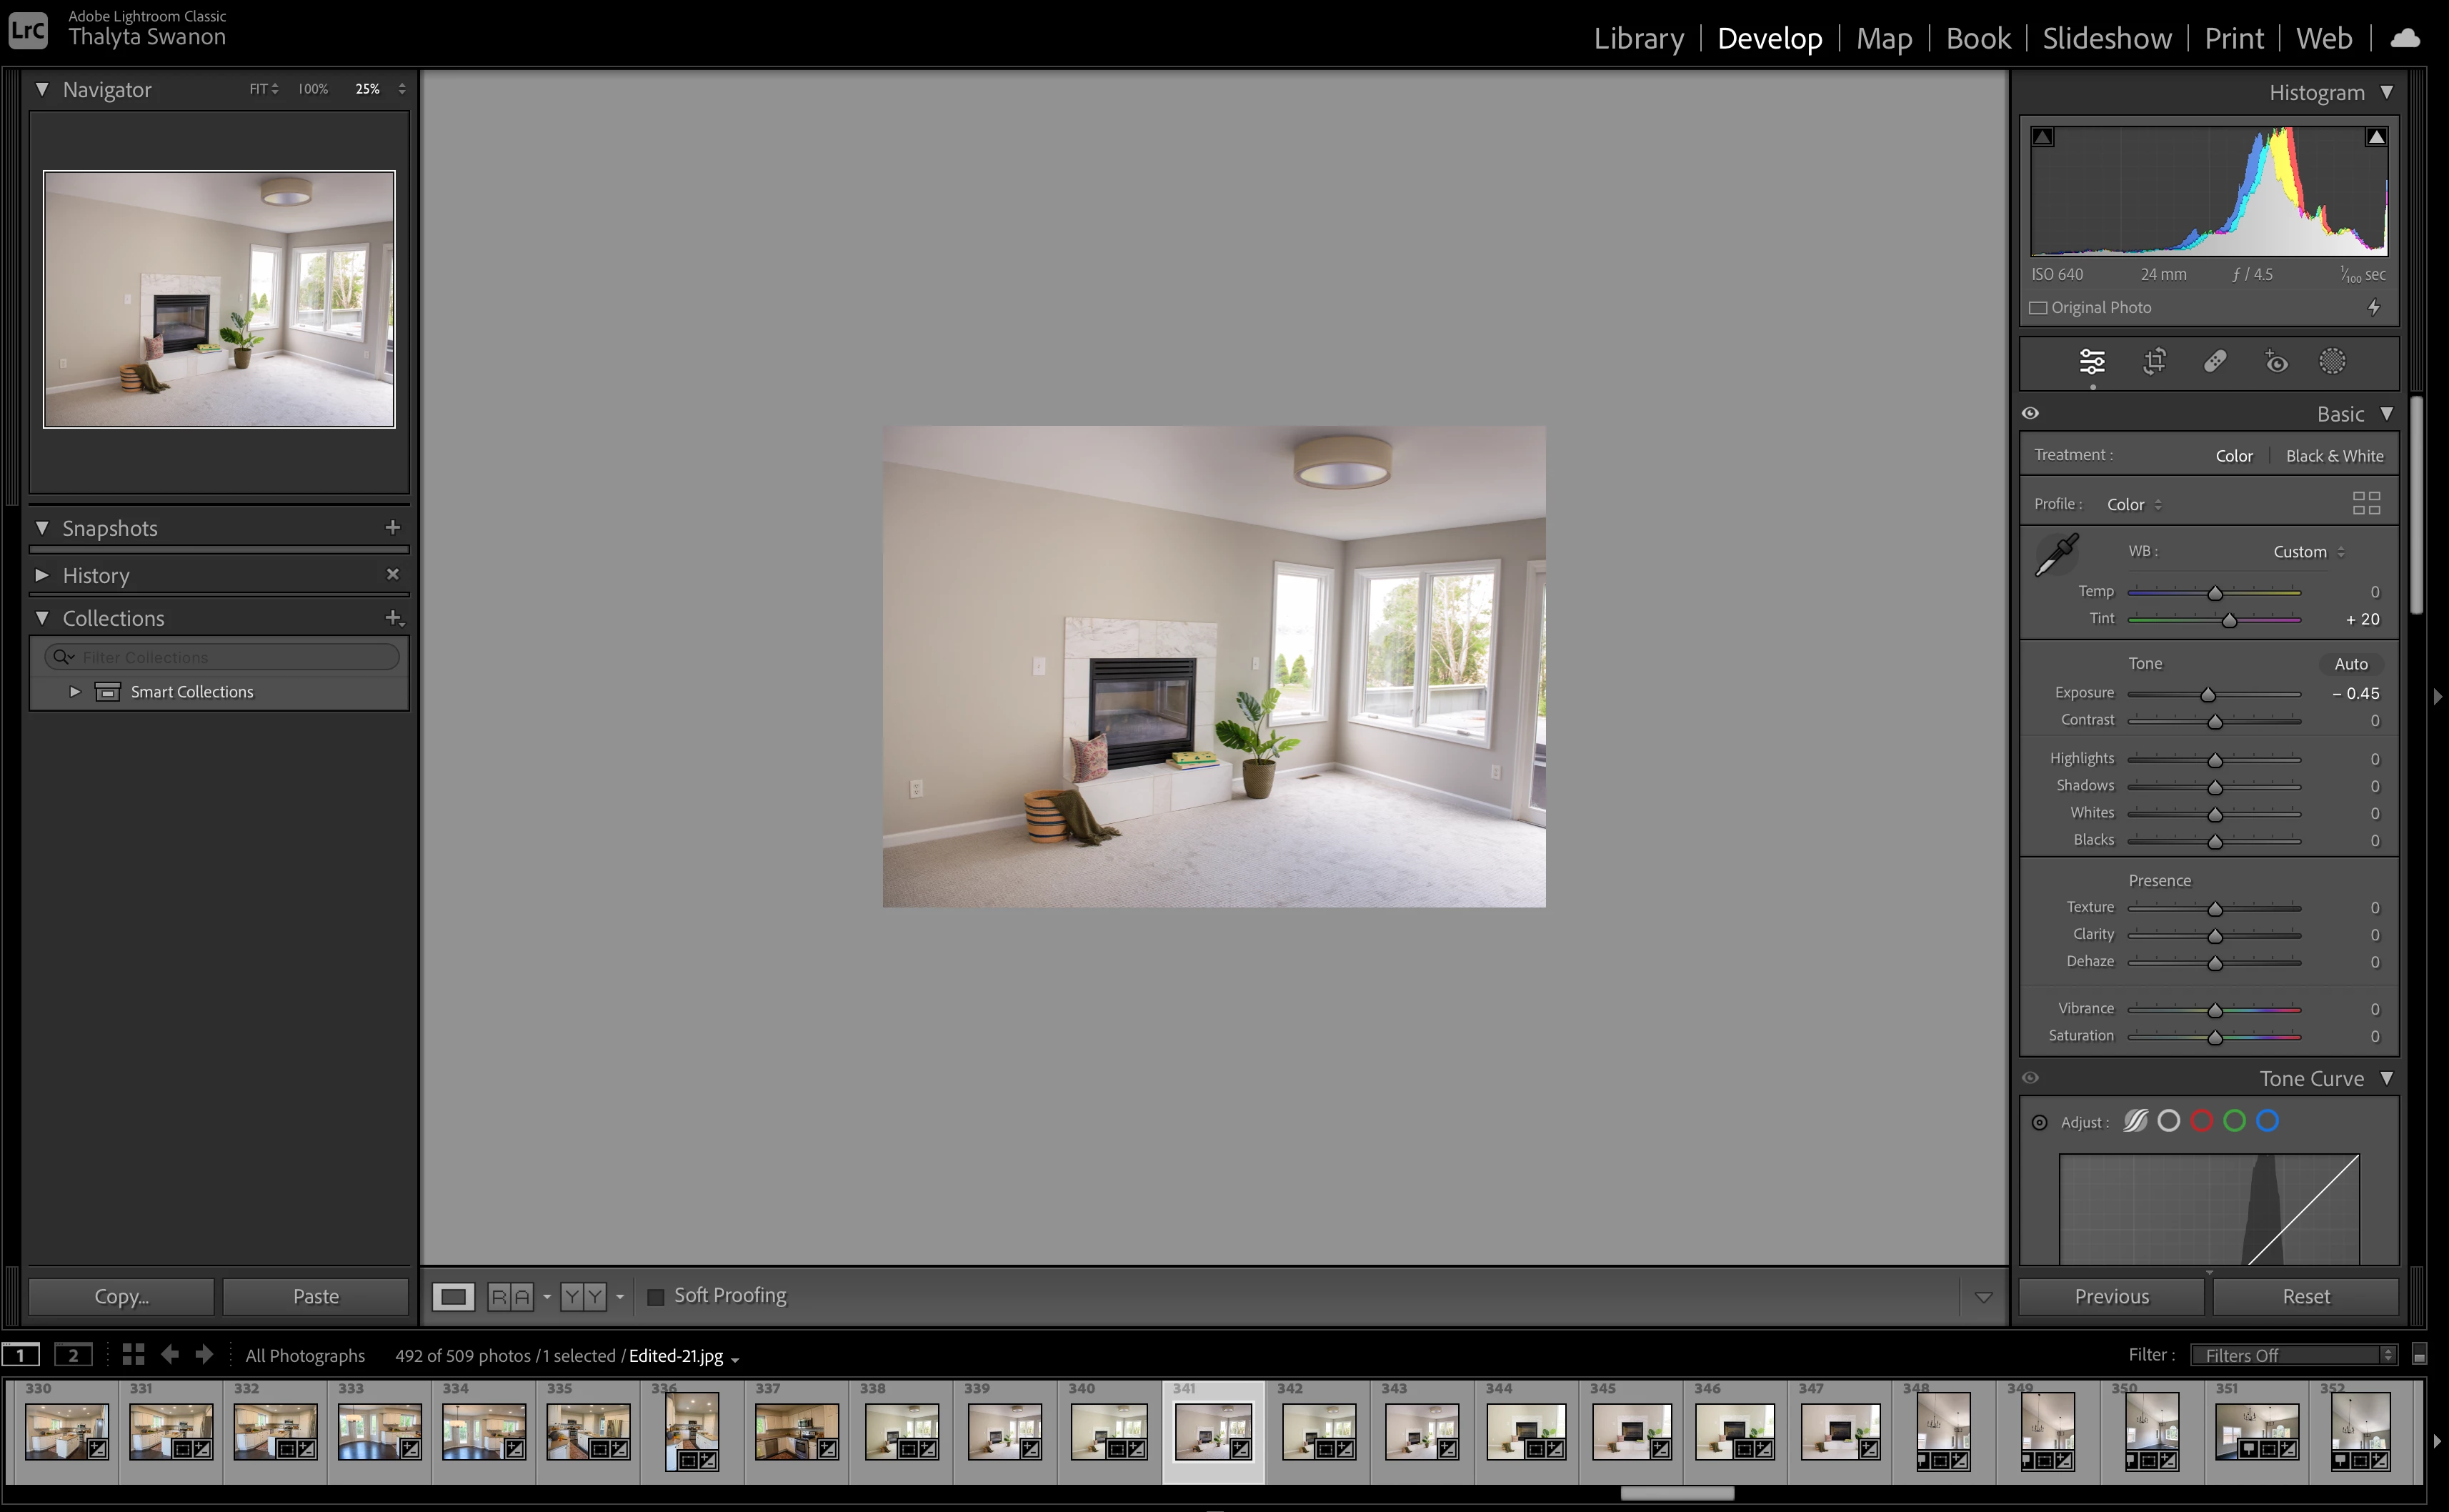Open the WB Custom preset dropdown
This screenshot has width=2449, height=1512.
[2308, 552]
